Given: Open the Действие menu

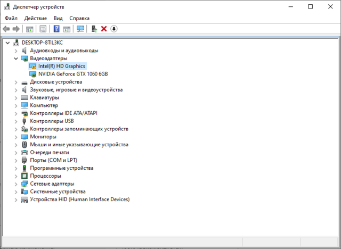Looking at the screenshot, I should 36,18.
